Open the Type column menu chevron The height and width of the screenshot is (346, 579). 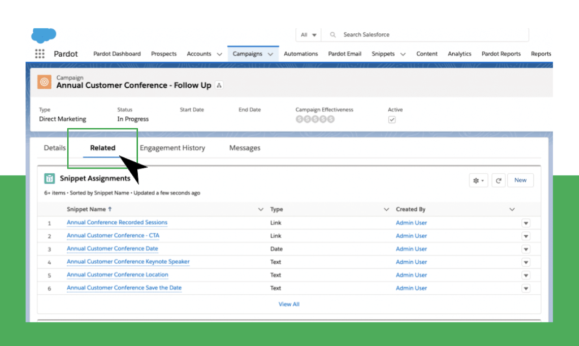[386, 209]
